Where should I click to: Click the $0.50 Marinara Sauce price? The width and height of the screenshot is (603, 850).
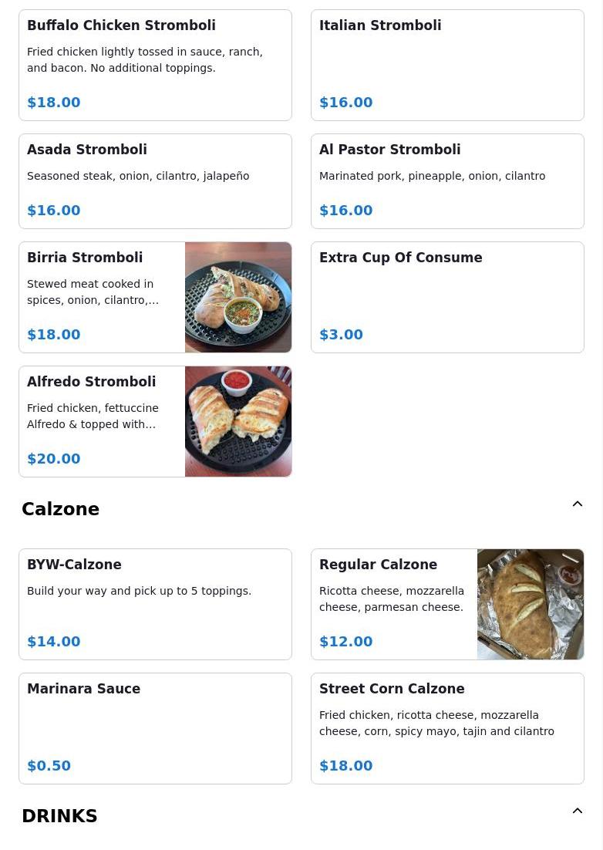click(x=49, y=766)
